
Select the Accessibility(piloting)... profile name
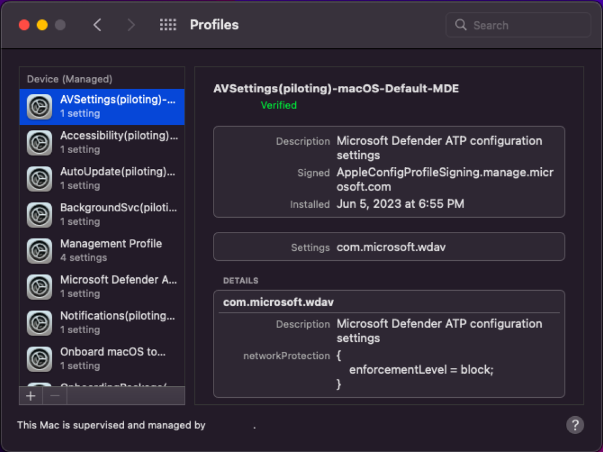(119, 136)
